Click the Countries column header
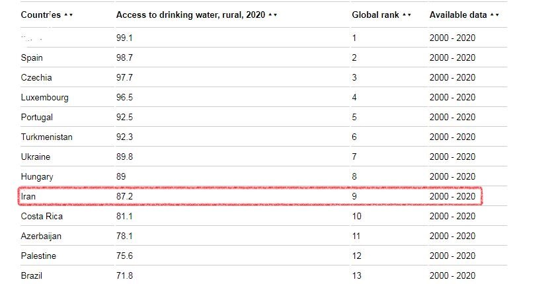The height and width of the screenshot is (284, 554). 40,15
